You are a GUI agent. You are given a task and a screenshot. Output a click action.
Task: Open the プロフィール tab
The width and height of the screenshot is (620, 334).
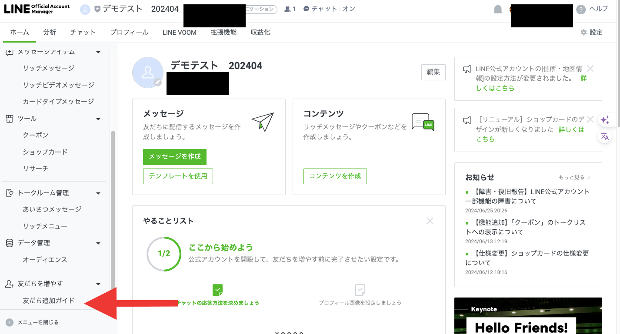129,33
